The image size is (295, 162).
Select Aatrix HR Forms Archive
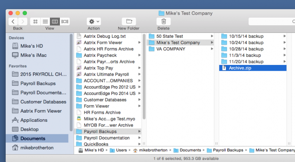coord(108,49)
